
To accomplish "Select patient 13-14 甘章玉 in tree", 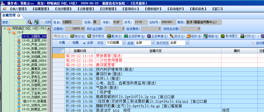I will [x=34, y=81].
